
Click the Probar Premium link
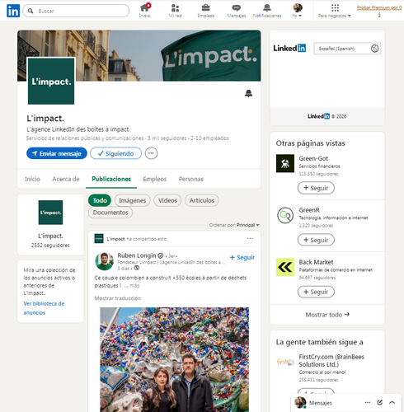point(379,11)
